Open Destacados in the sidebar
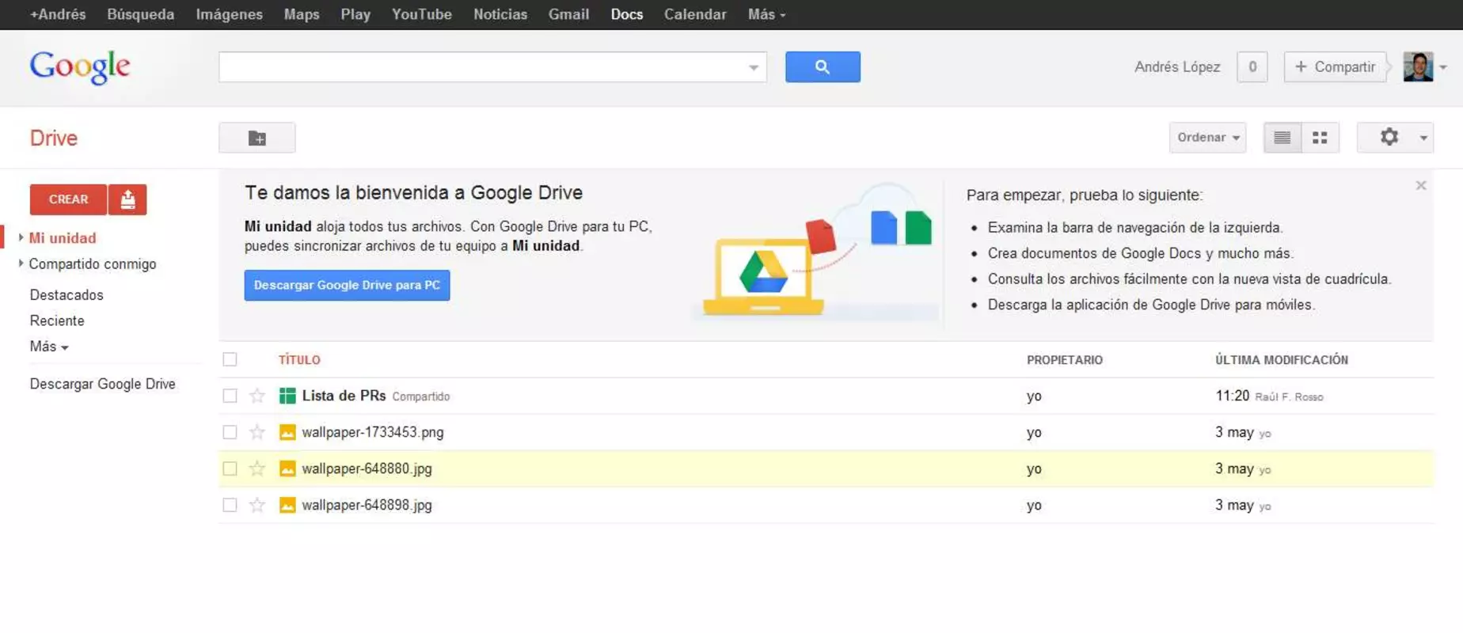 [66, 295]
